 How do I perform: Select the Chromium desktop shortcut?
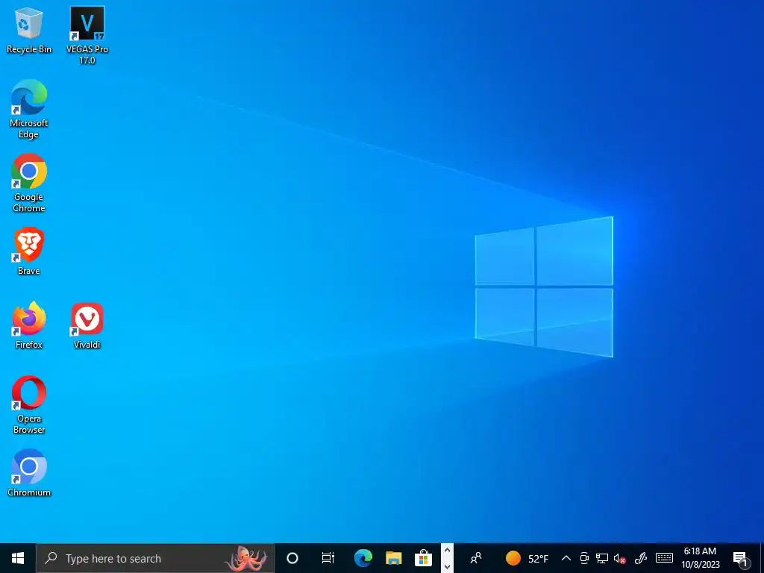[29, 472]
